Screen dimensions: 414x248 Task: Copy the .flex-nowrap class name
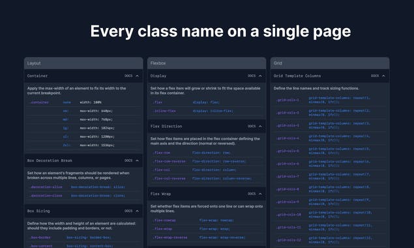(x=164, y=220)
